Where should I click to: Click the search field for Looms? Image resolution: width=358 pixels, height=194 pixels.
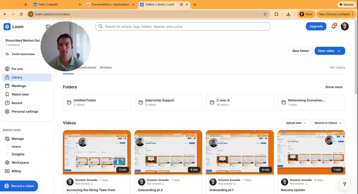183,26
